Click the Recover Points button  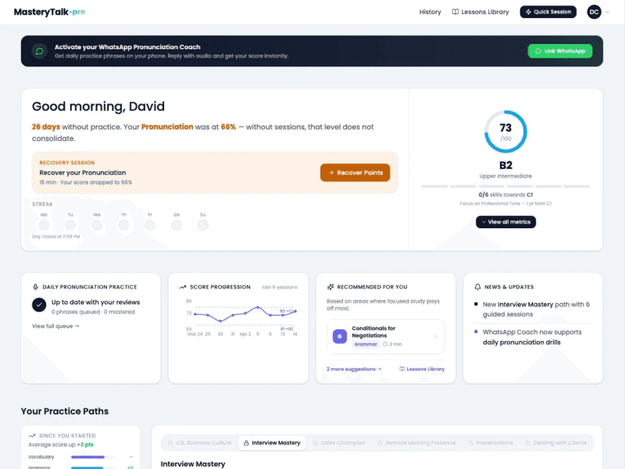pos(355,173)
